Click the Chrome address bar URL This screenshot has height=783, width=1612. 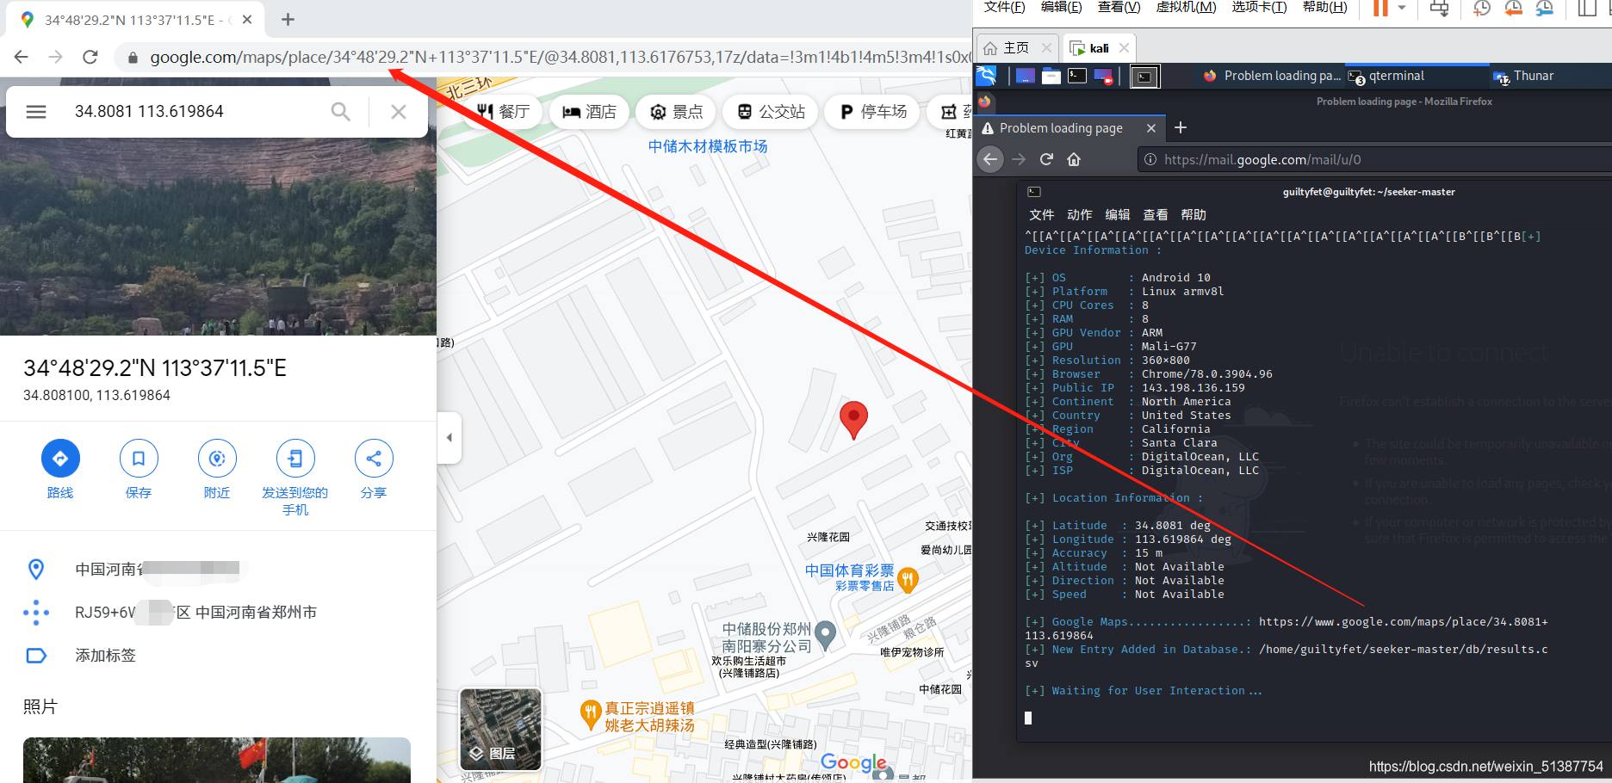[x=560, y=58]
